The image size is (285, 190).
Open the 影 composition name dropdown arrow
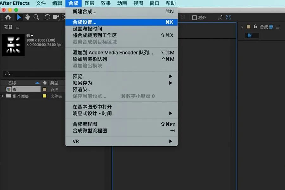click(32, 36)
